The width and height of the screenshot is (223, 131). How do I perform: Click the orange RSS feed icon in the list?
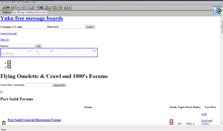pyautogui.click(x=9, y=62)
